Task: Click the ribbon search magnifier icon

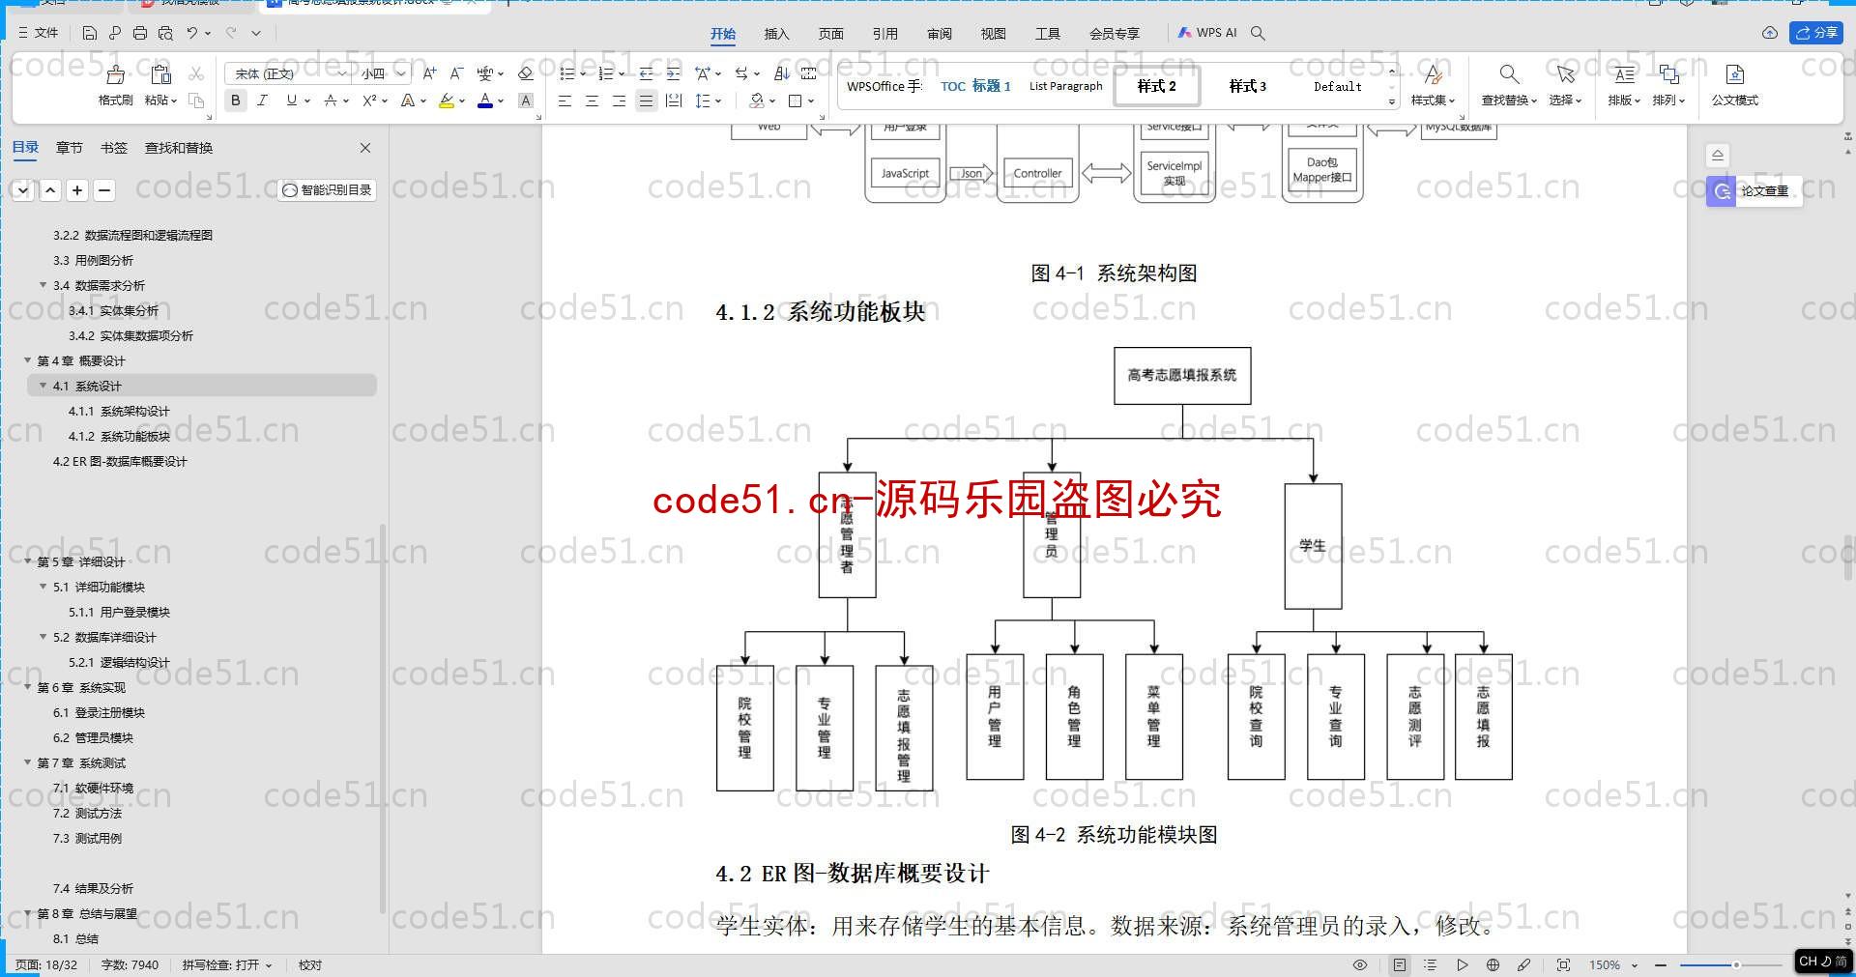Action: click(1258, 33)
